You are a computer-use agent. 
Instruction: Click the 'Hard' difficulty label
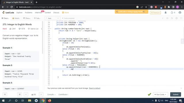5,29
